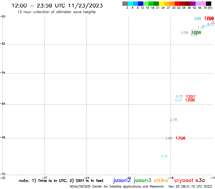Image resolution: width=215 pixels, height=189 pixels.
Task: Click the black swatch at the legend's end
Action: click(209, 3)
